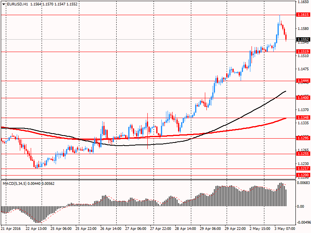The height and width of the screenshot is (233, 311).
Task: Click the 0.00 MACD scale value
Action: 301,207
